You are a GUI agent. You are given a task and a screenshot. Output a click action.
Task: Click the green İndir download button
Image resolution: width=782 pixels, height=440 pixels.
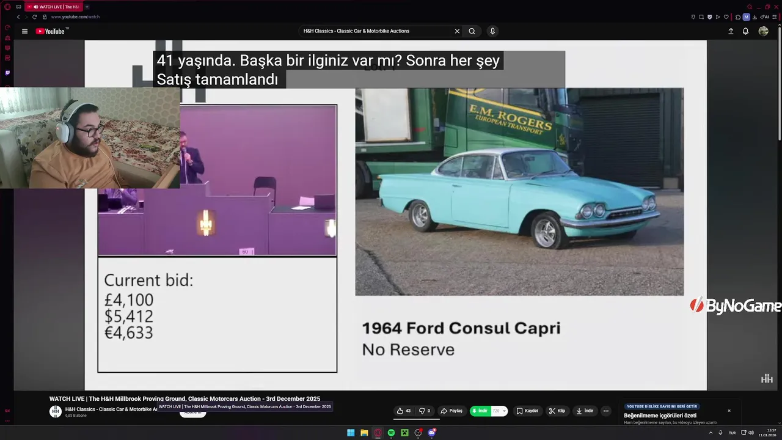tap(480, 411)
